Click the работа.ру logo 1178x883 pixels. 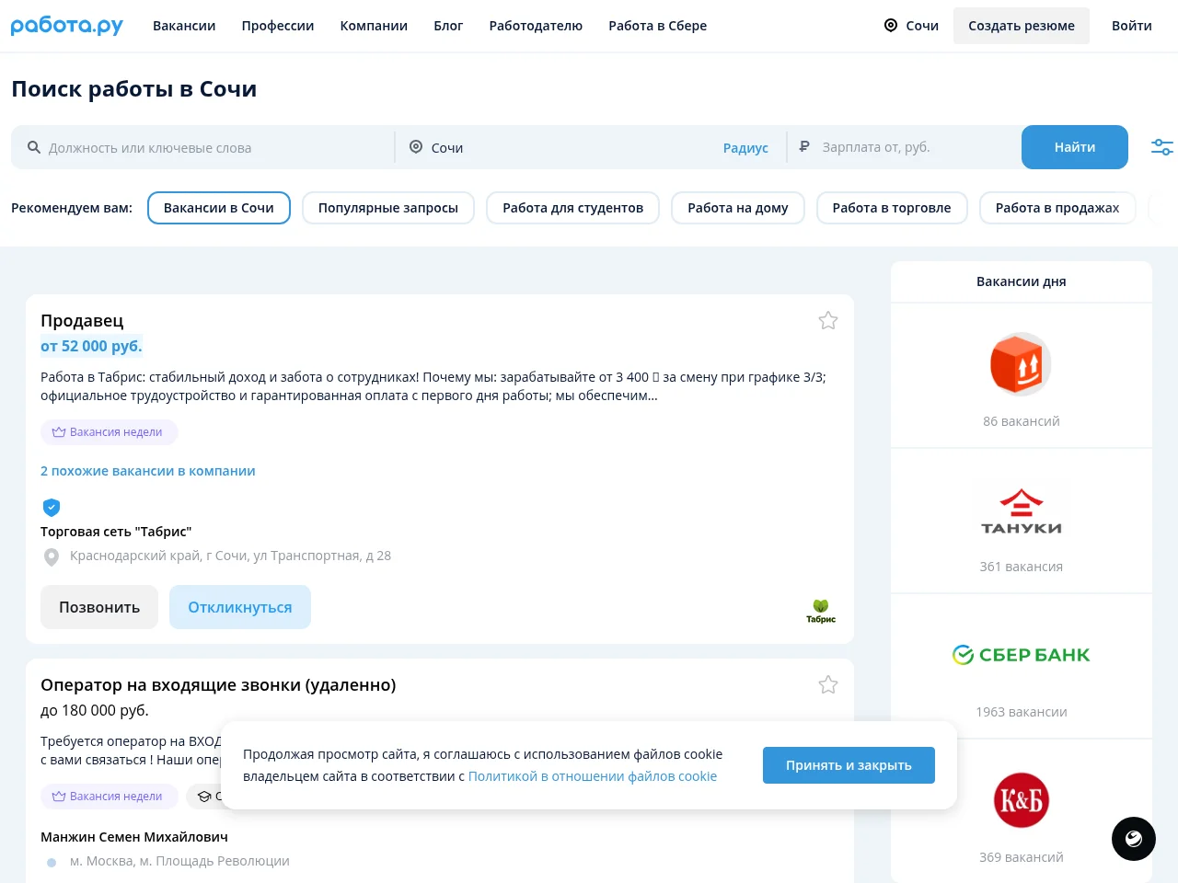click(67, 26)
